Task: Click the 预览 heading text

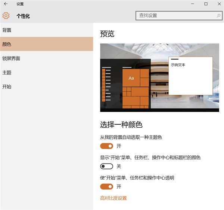Action: point(107,34)
